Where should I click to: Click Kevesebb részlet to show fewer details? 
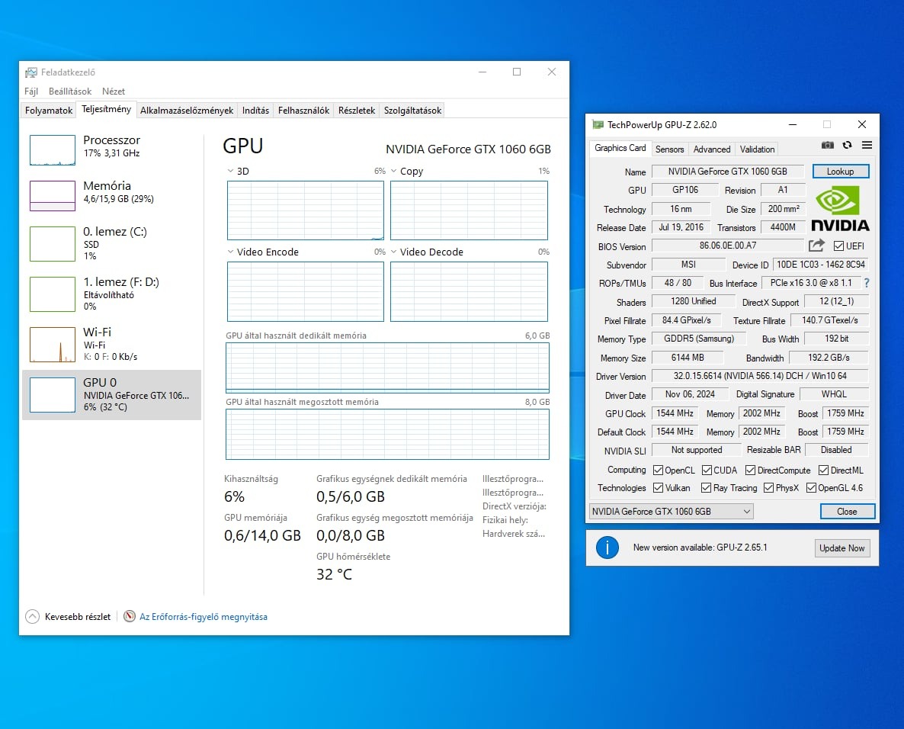pyautogui.click(x=77, y=617)
